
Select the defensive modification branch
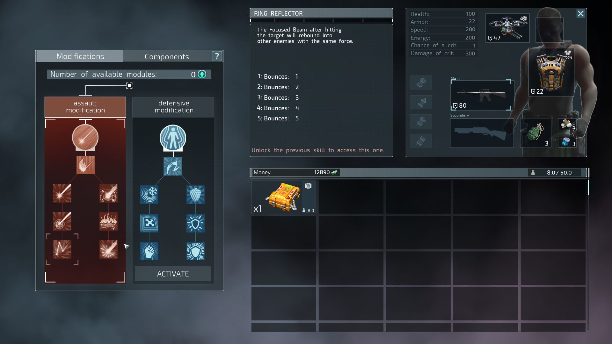(x=173, y=107)
